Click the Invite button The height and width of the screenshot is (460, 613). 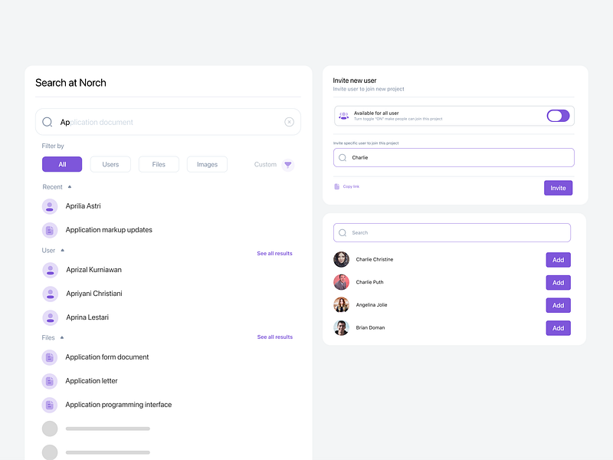click(558, 187)
